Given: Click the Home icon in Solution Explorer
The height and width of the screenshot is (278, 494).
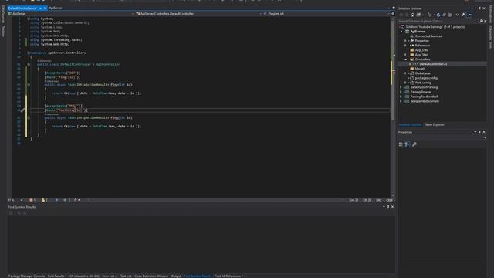Looking at the screenshot, I should point(412,15).
